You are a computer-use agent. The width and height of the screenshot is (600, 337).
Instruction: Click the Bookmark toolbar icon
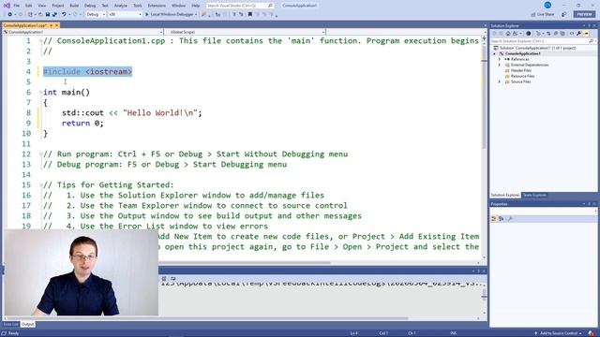pos(250,14)
